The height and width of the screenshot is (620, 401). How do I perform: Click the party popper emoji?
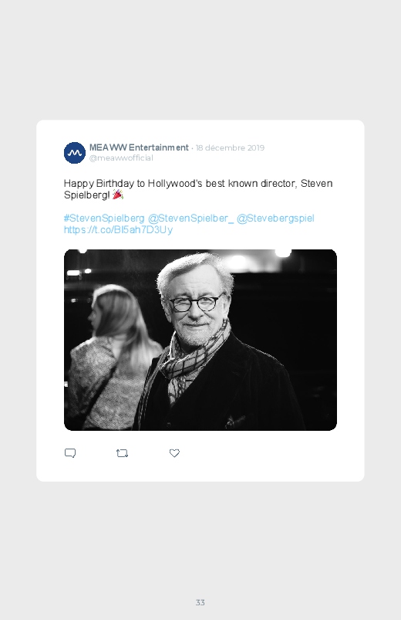coord(118,195)
